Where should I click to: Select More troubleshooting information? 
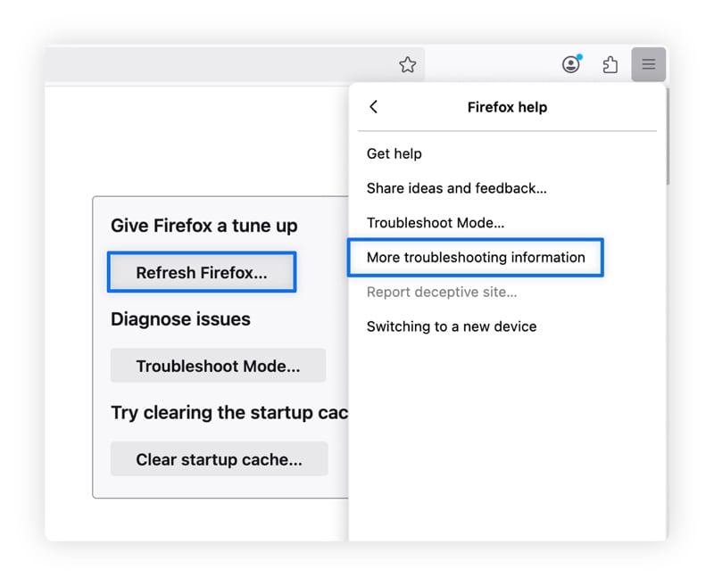click(476, 257)
